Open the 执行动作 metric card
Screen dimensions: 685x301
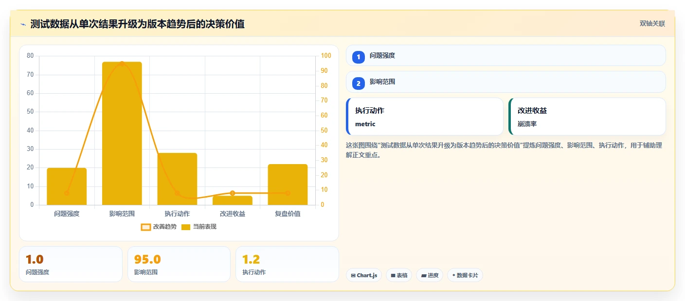click(424, 117)
